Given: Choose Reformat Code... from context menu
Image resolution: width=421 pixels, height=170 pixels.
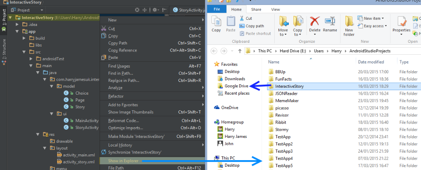Looking at the screenshot, I should pos(152,121).
